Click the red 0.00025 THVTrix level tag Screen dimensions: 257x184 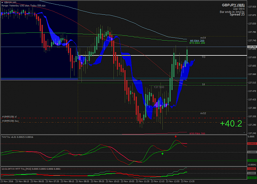(x=252, y=144)
